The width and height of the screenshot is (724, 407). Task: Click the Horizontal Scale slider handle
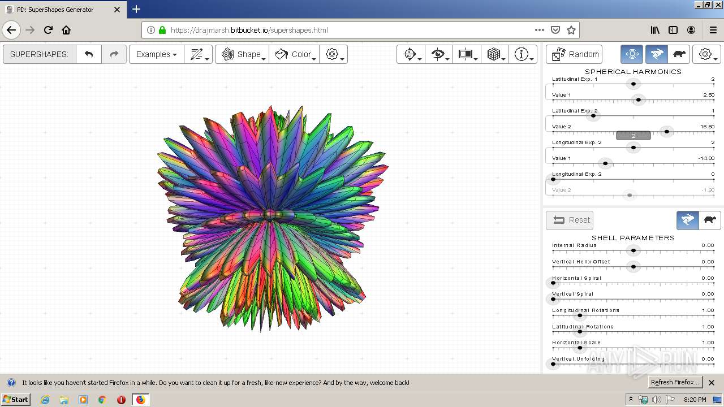pos(580,348)
